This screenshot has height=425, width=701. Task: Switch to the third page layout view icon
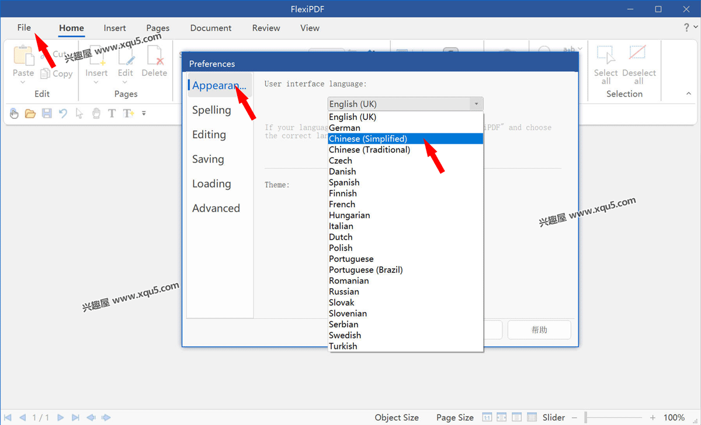(x=517, y=417)
